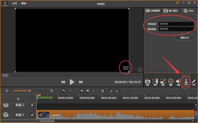Screen dimensions: 198x123
Task: Play the video with the play button
Action: click(x=72, y=82)
